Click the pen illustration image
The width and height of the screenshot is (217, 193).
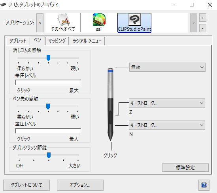[110, 104]
